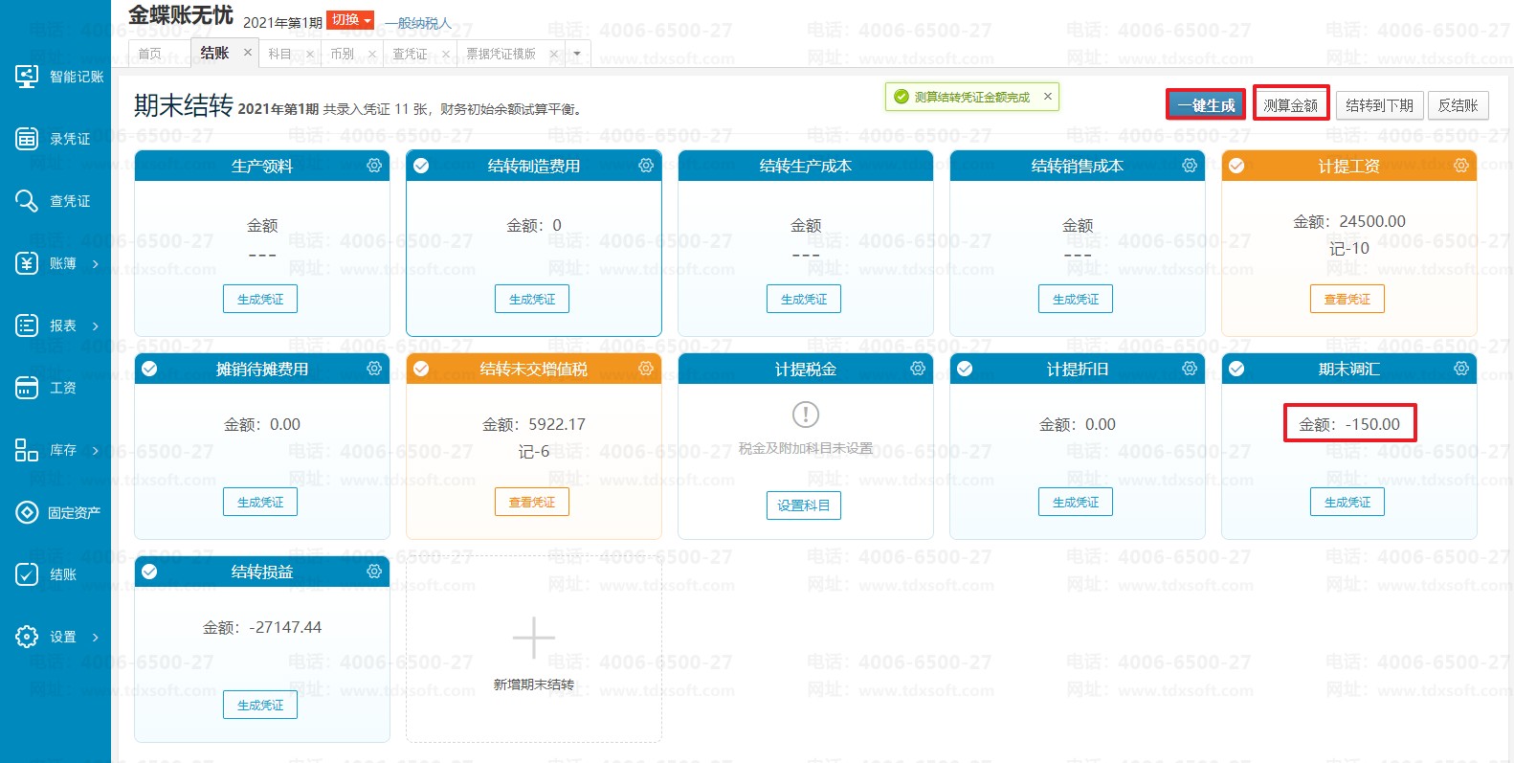Viewport: 1514px width, 763px height.
Task: Open gear settings on 结转损益 card
Action: pyautogui.click(x=374, y=572)
